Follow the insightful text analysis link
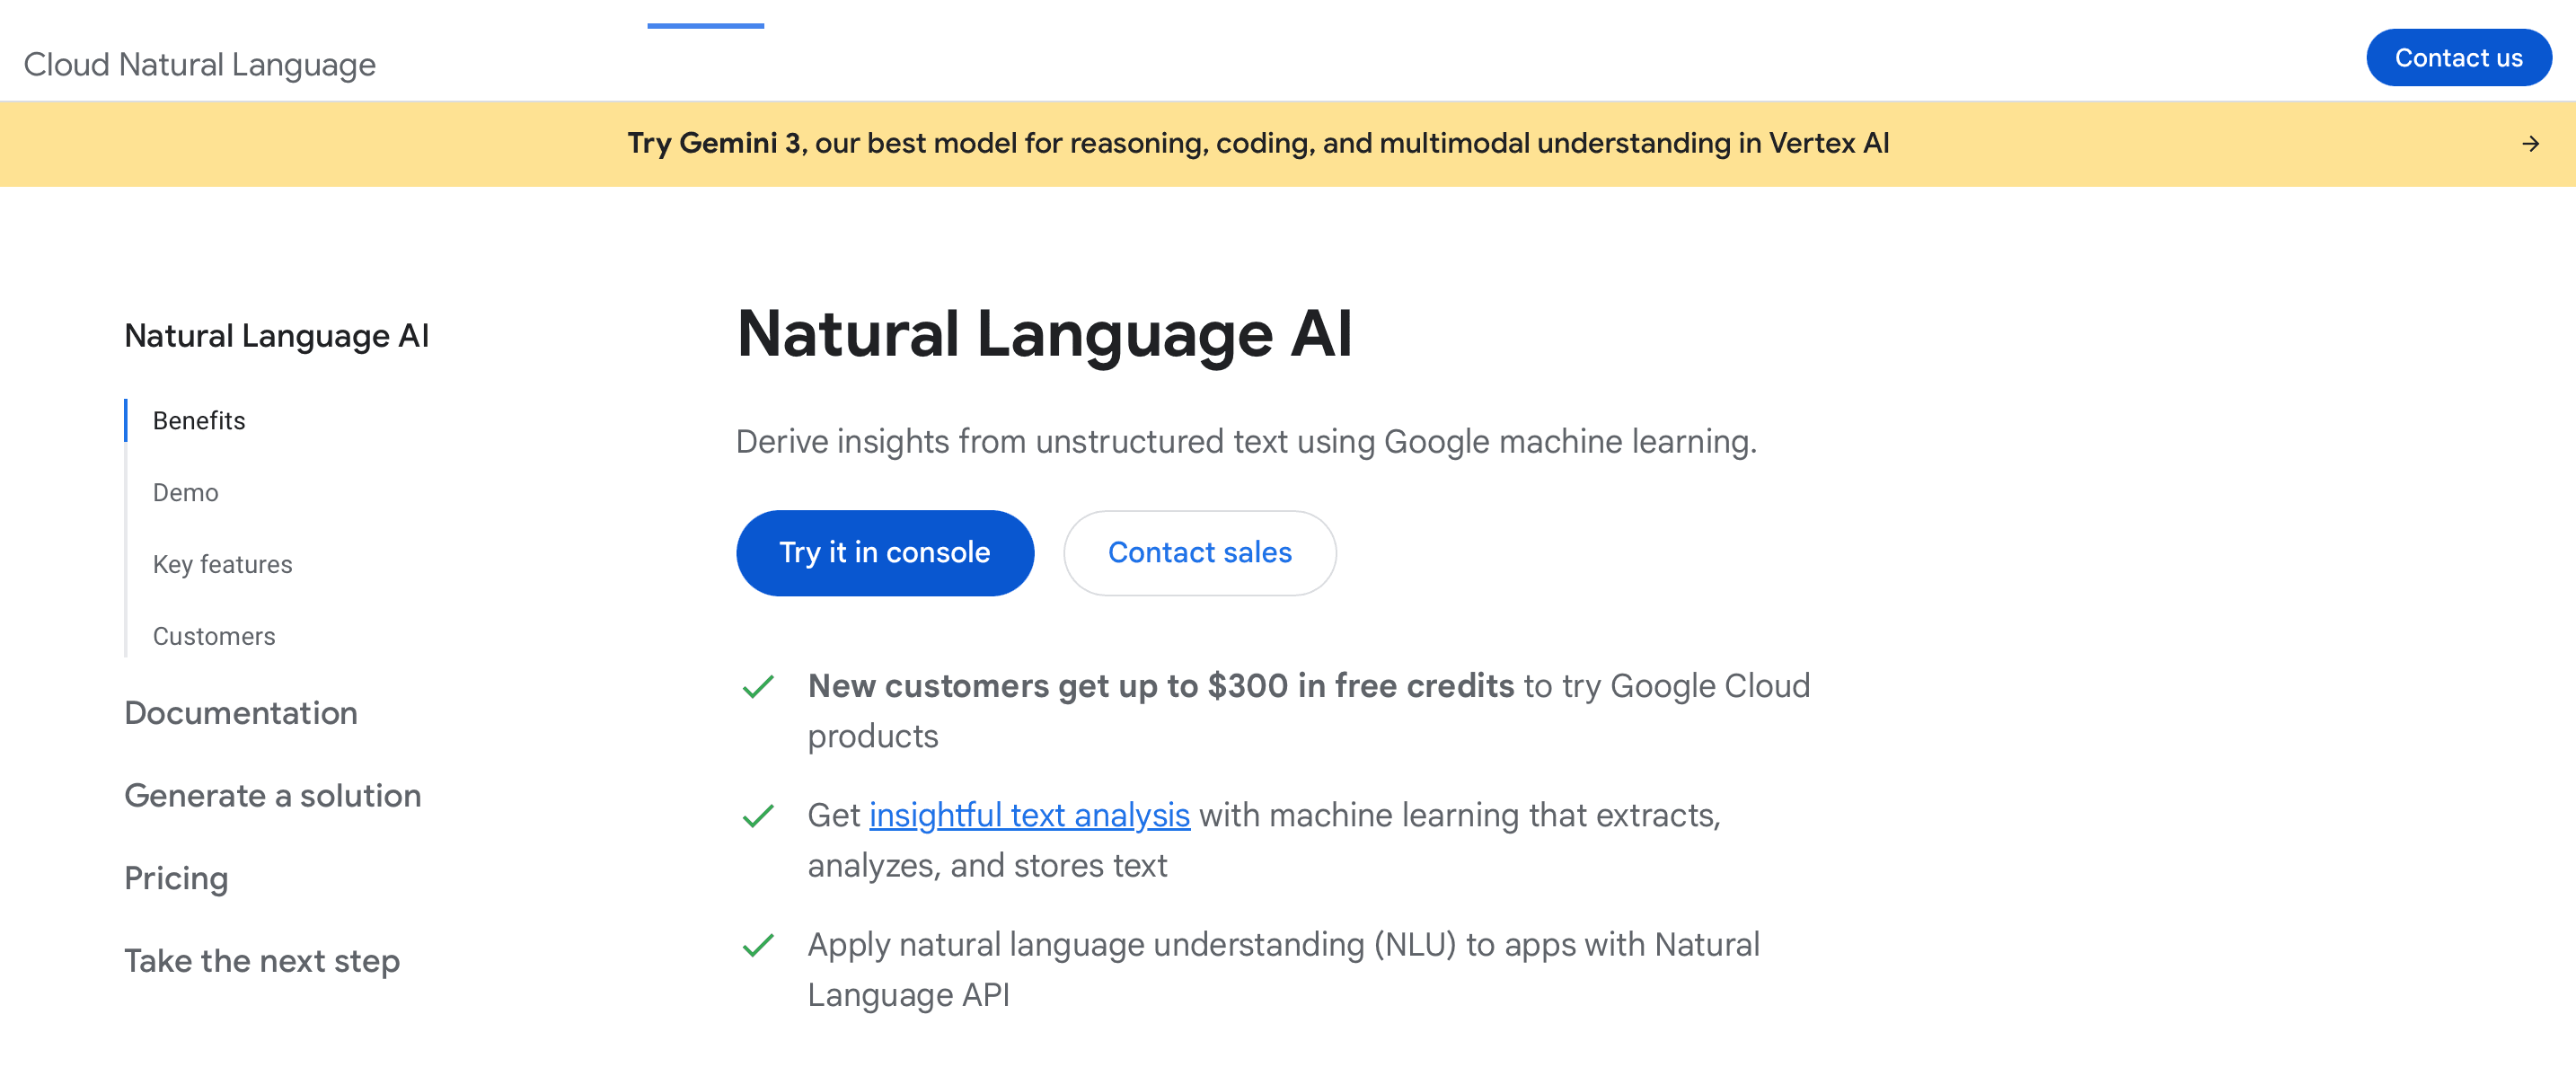The image size is (2576, 1085). (1030, 815)
